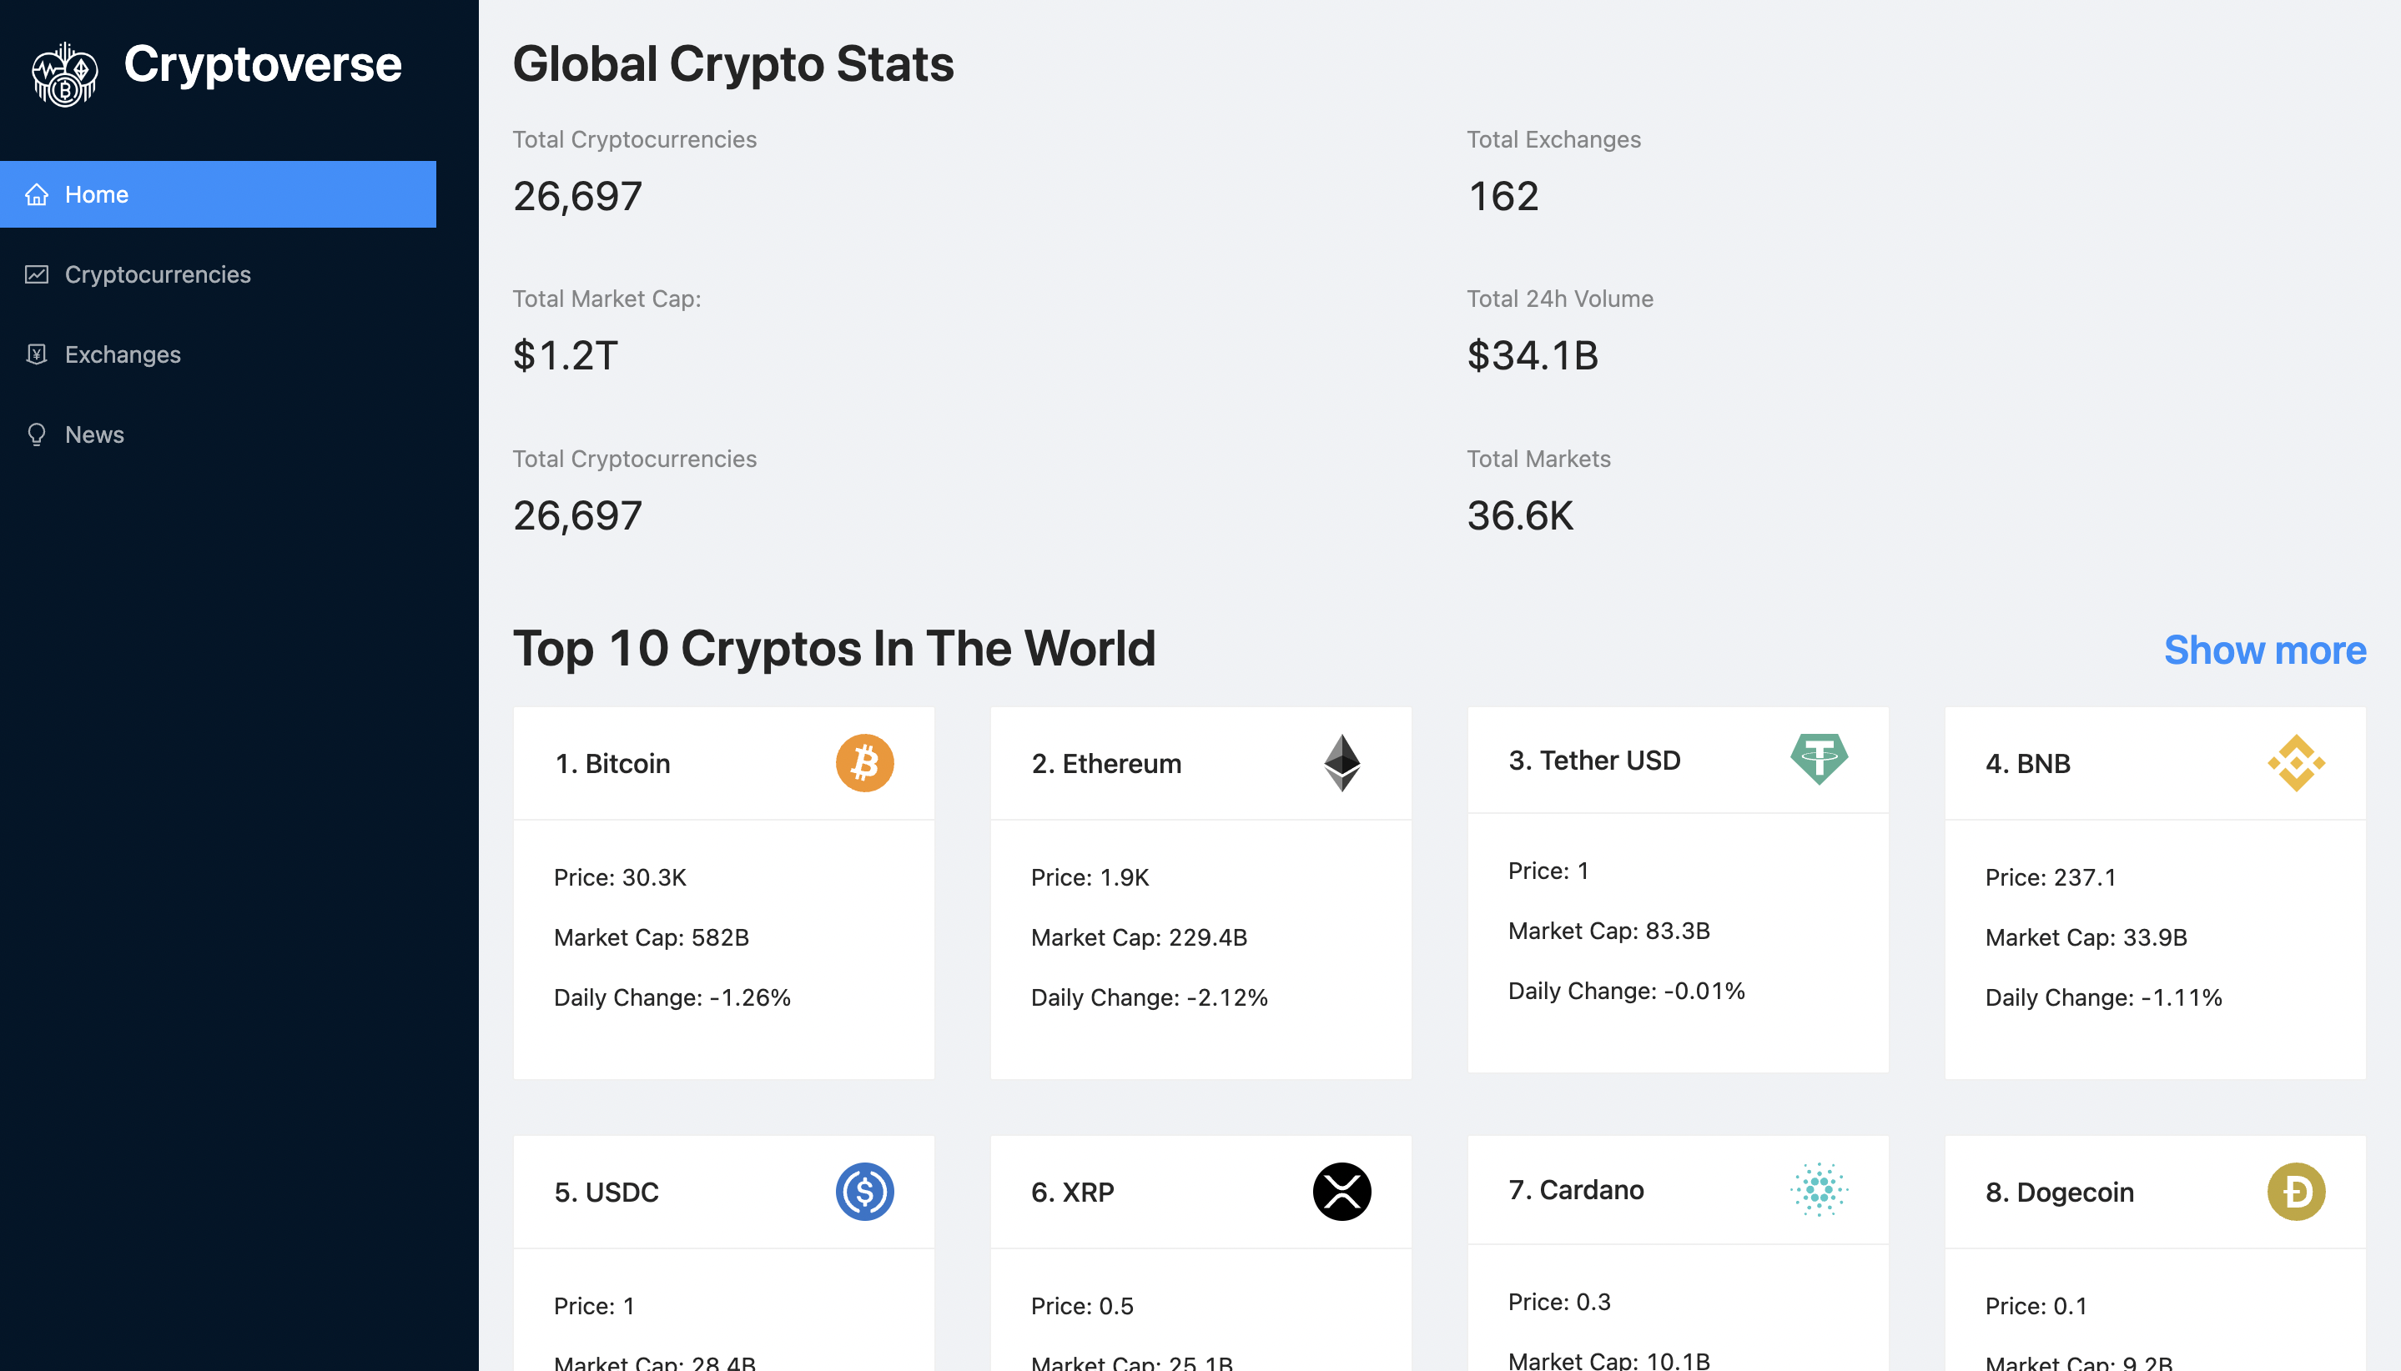
Task: Click the Cryptoverse logo icon
Action: 64,73
